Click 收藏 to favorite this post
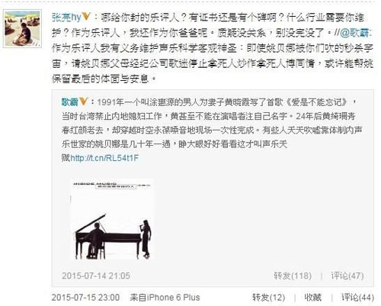The height and width of the screenshot is (306, 381). click(313, 298)
